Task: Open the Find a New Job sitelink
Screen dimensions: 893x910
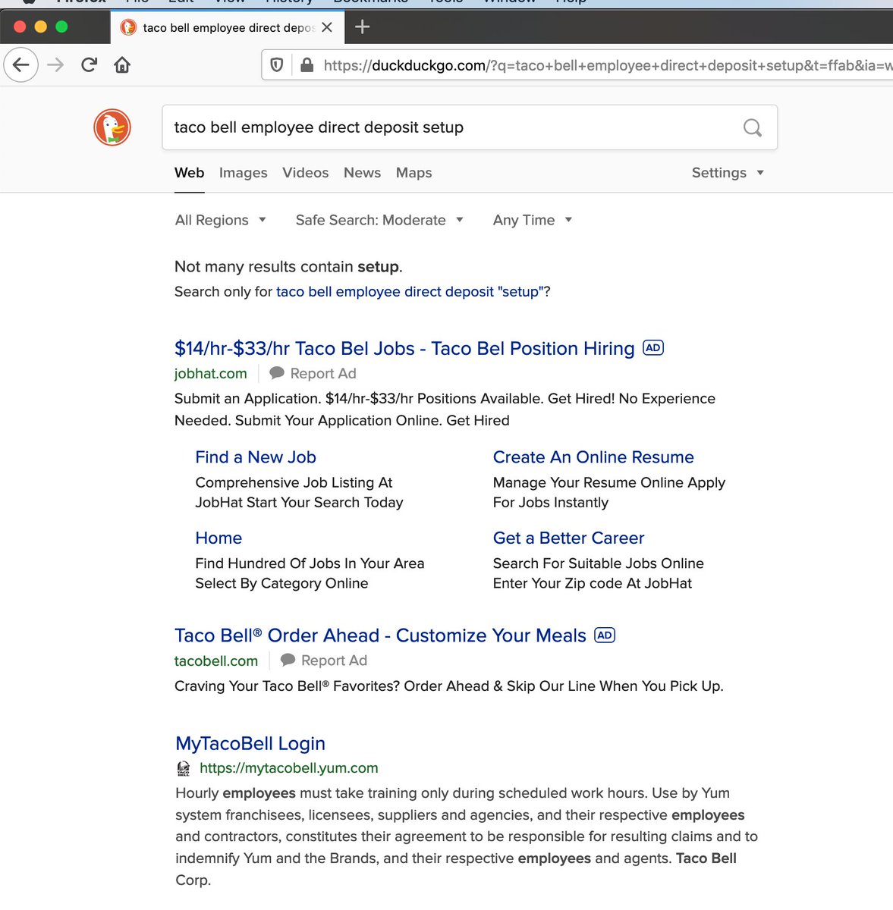Action: click(x=256, y=457)
